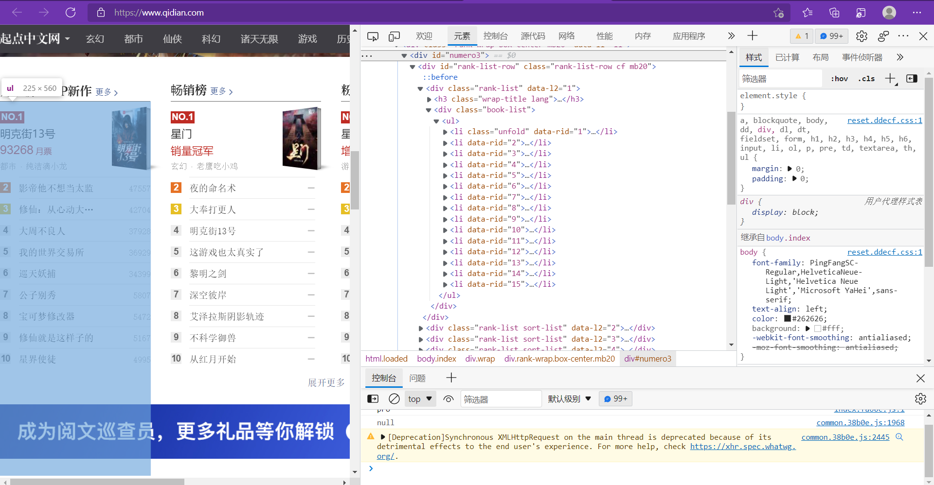Expand the h3 wrap-title lang node
The height and width of the screenshot is (485, 934).
click(x=429, y=99)
